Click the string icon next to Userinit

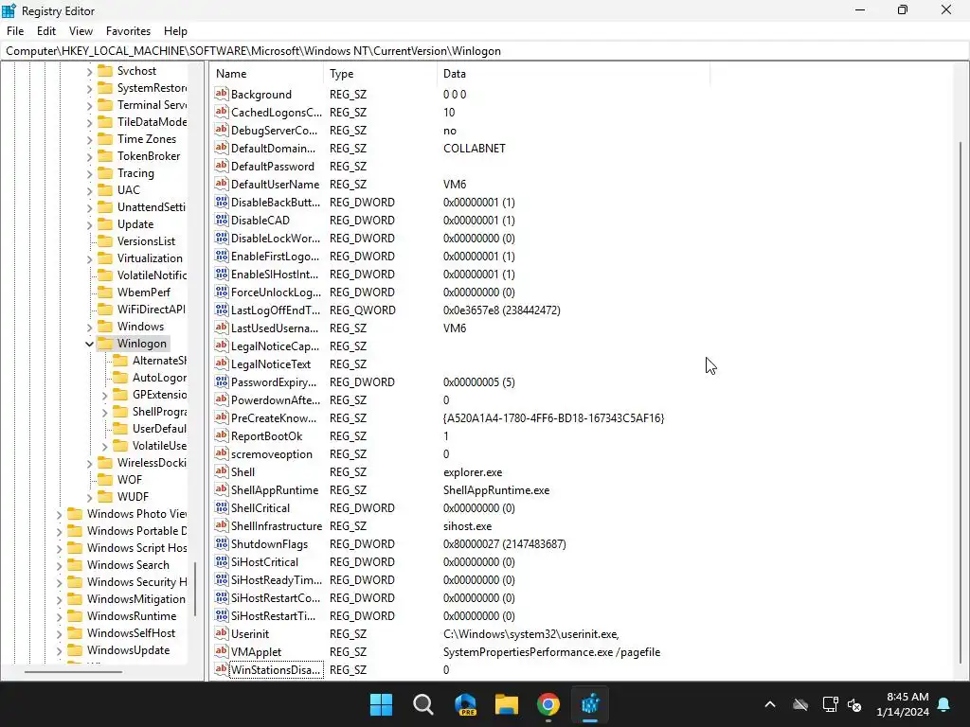222,633
